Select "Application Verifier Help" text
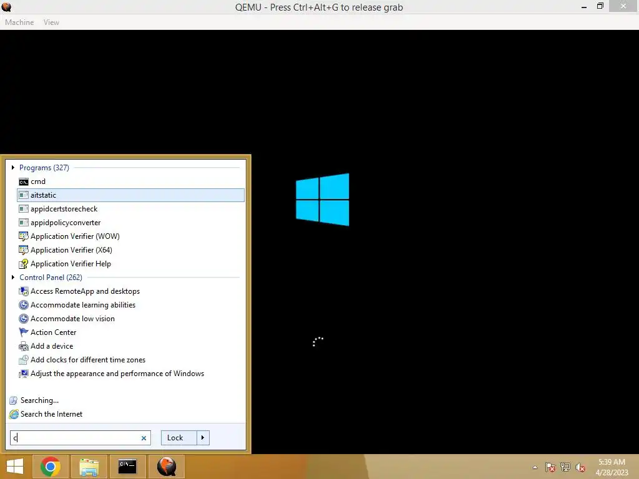Screen dimensions: 639x479 coord(71,264)
